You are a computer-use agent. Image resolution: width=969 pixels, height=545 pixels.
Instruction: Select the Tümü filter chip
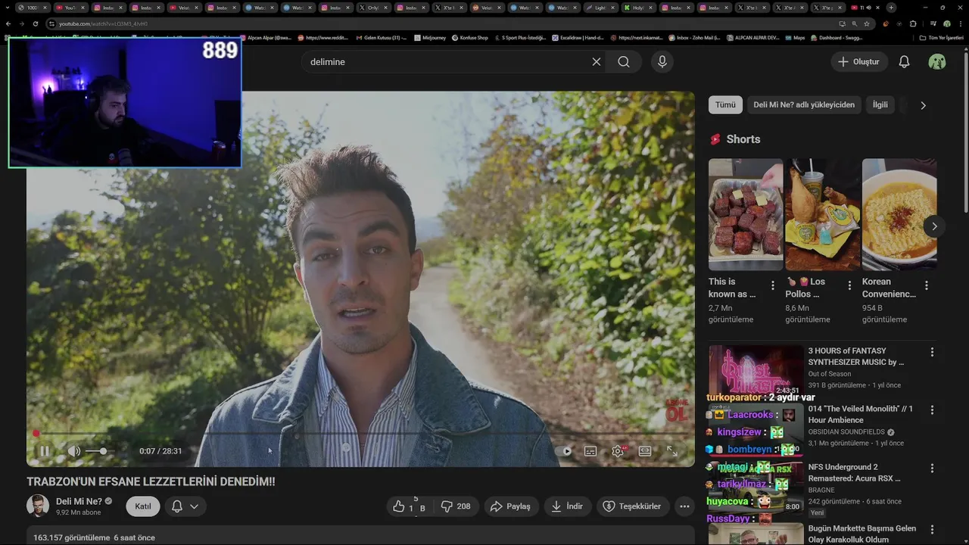click(x=725, y=105)
